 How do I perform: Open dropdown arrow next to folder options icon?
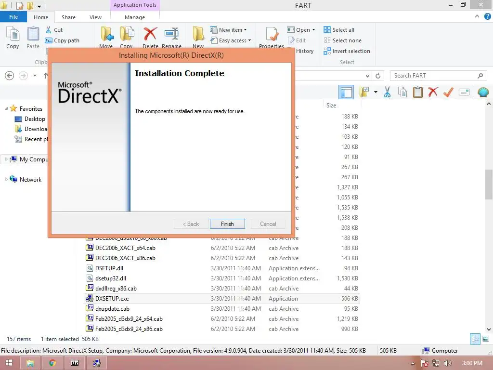tap(376, 92)
